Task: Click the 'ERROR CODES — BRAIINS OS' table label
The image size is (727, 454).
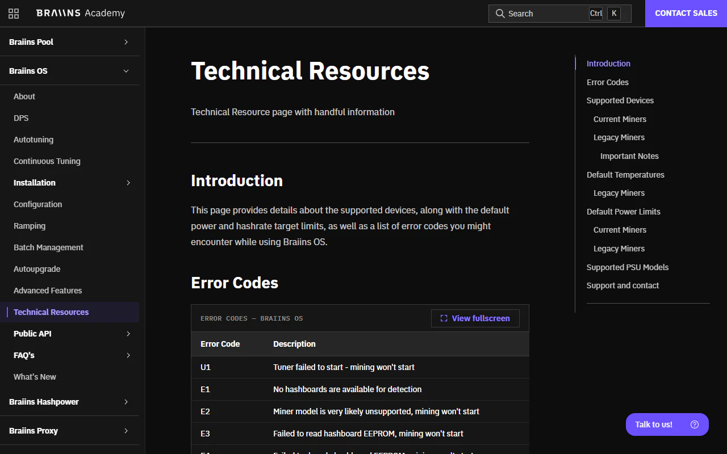Action: coord(252,318)
